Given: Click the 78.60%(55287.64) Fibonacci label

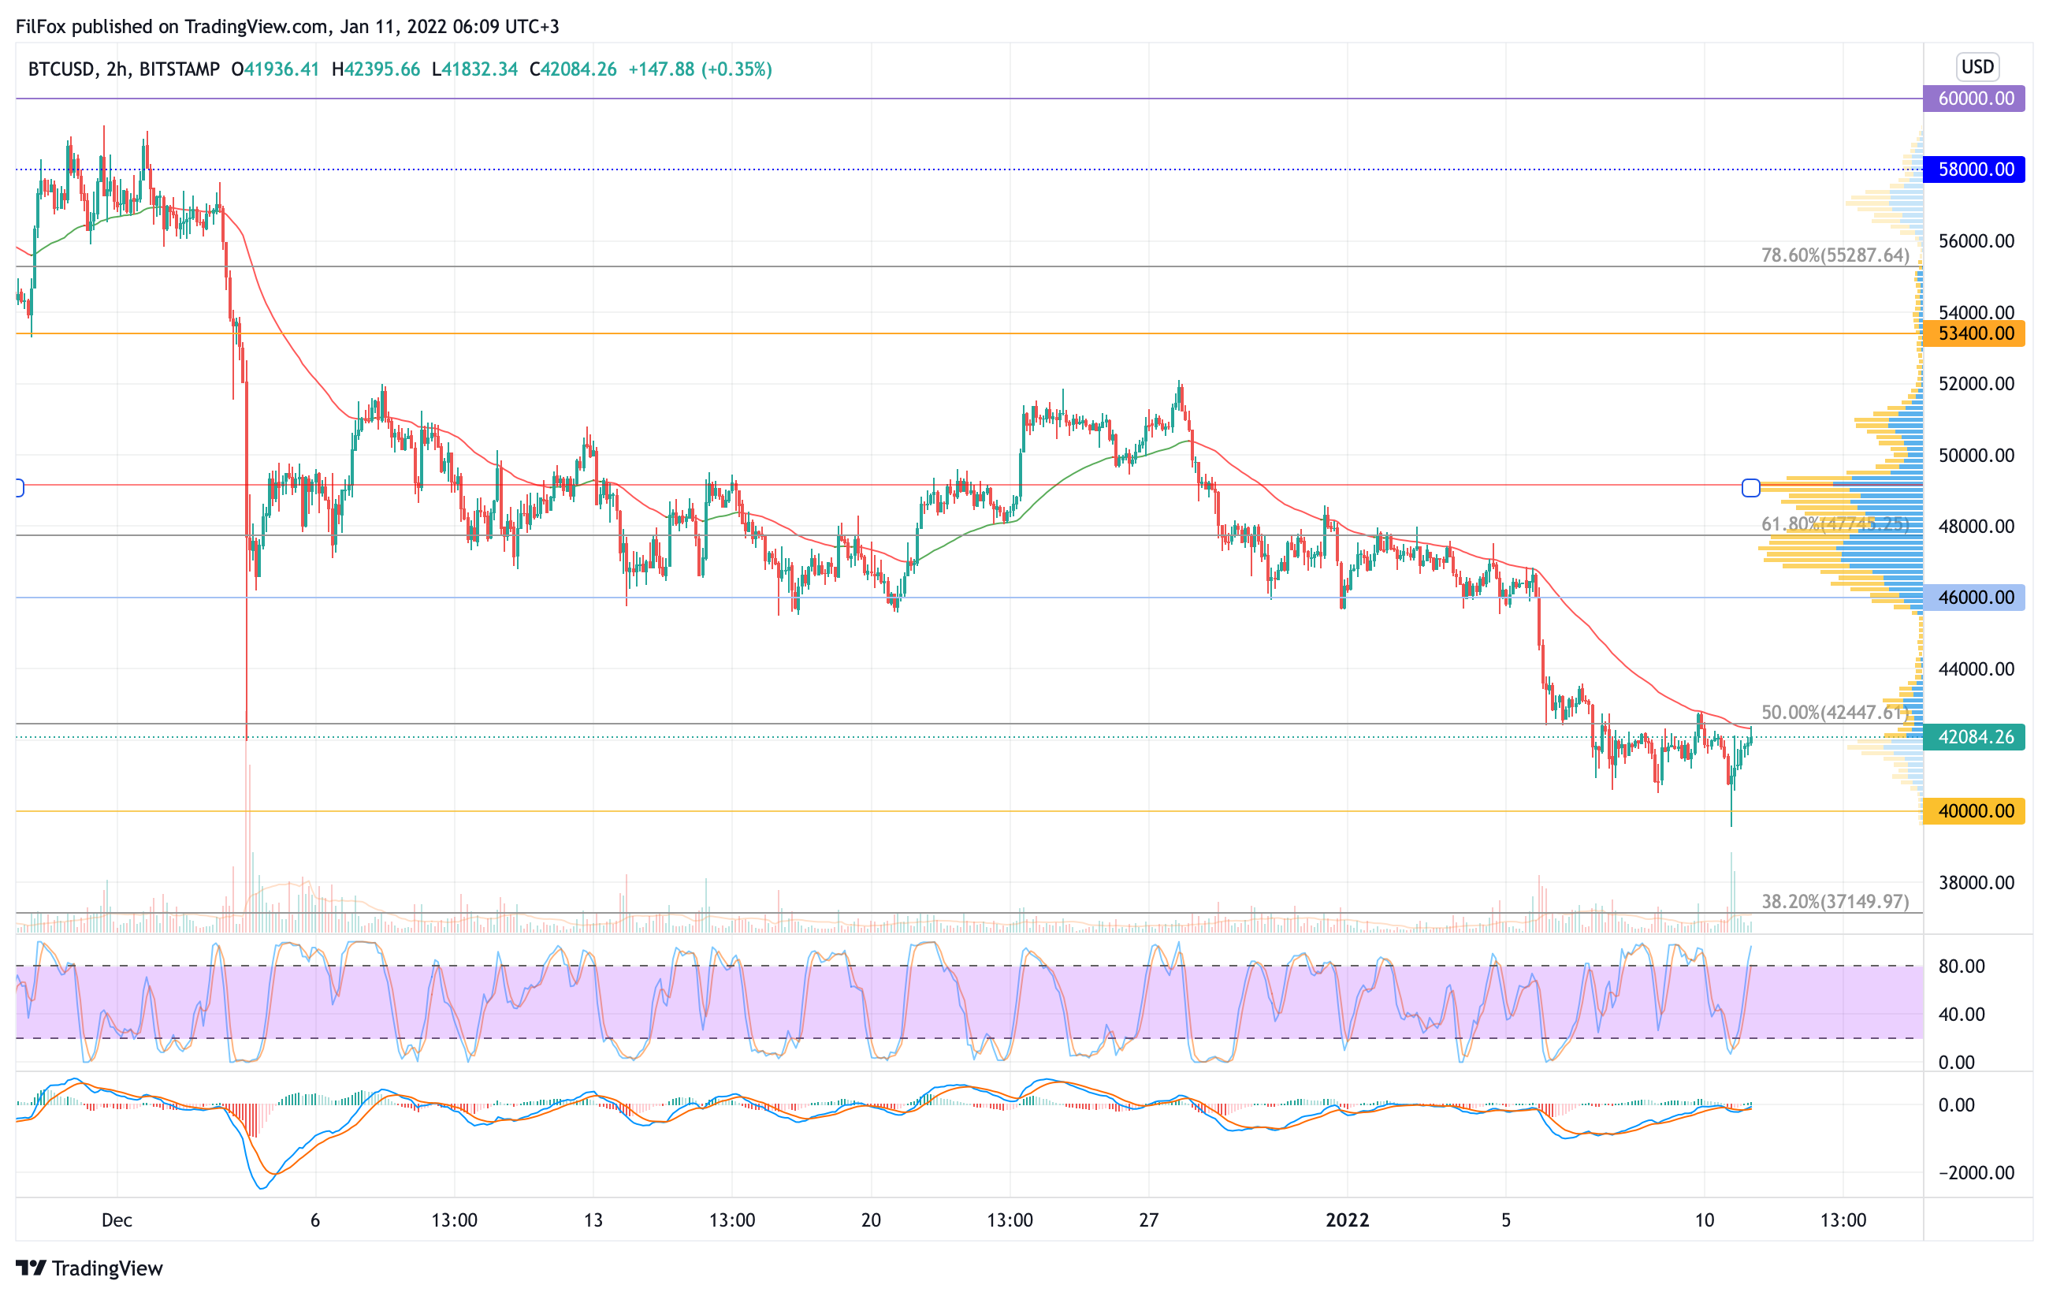Looking at the screenshot, I should (1835, 255).
